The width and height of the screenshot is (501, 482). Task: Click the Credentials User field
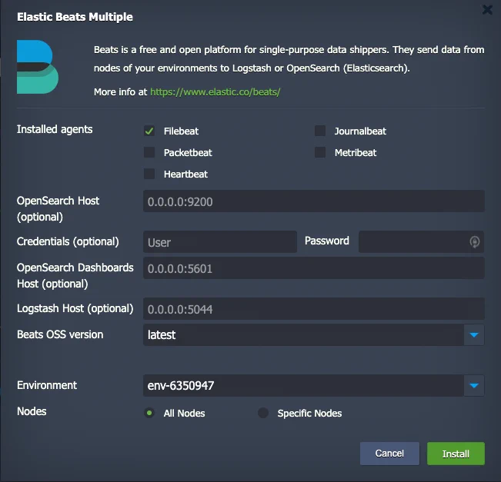click(x=220, y=242)
